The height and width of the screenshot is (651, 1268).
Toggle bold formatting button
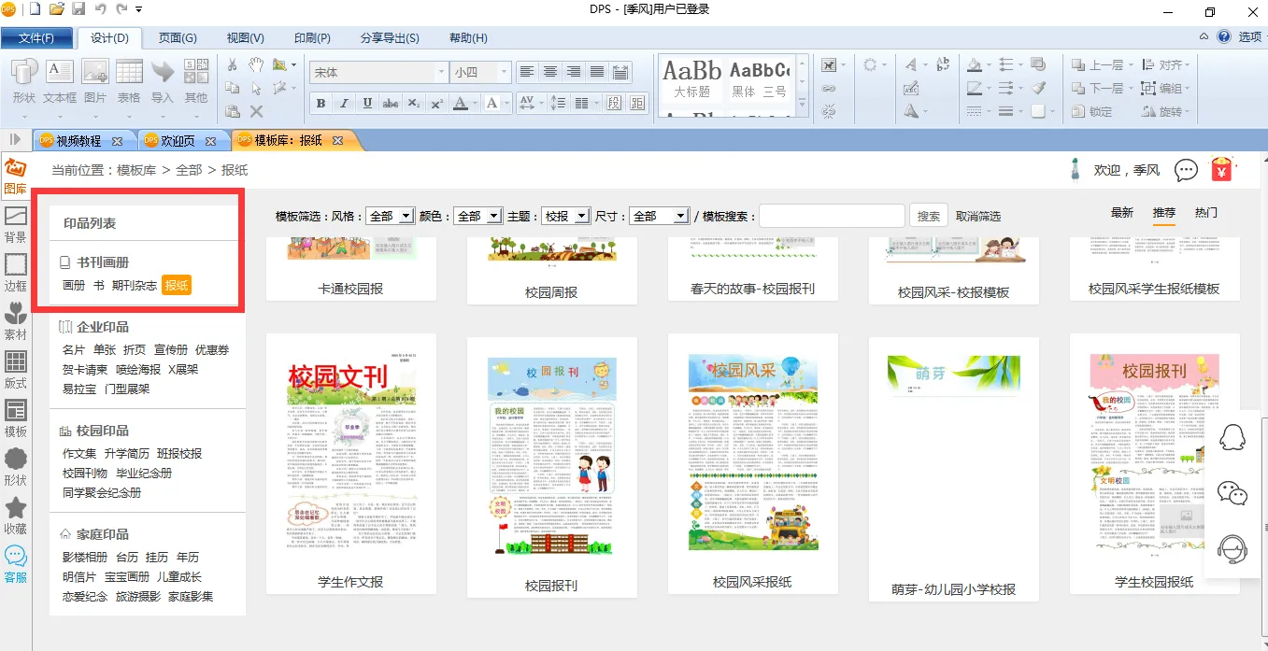(321, 104)
